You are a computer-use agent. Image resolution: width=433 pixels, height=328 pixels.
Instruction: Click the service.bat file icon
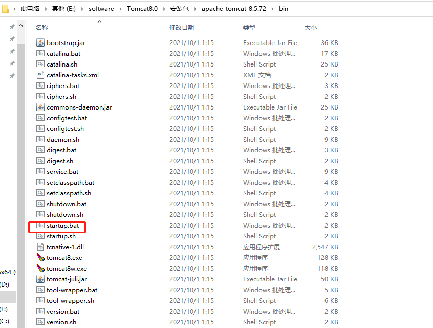click(40, 171)
